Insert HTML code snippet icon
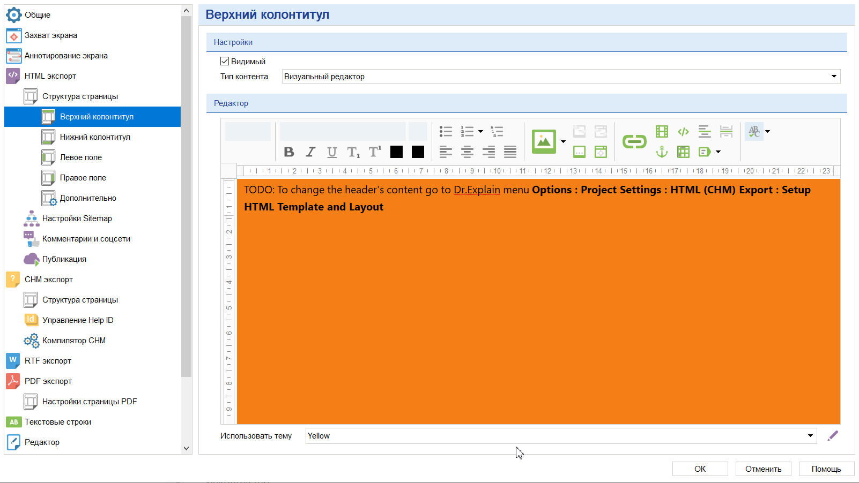 [x=683, y=131]
